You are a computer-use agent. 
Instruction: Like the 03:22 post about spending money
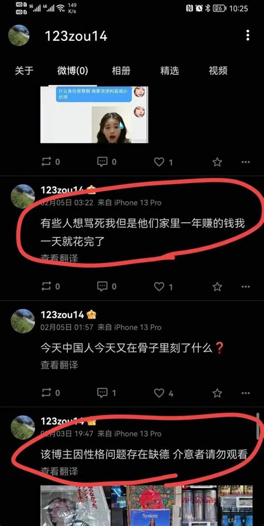pyautogui.click(x=163, y=286)
